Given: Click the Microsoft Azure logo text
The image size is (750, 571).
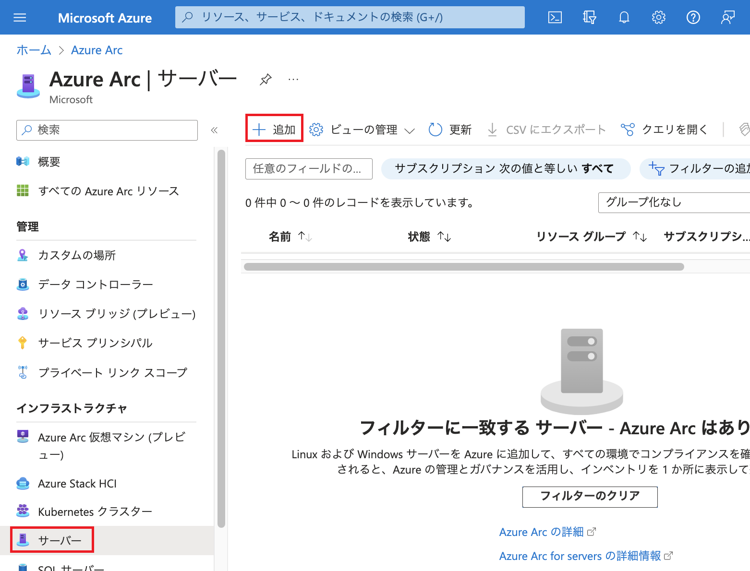Looking at the screenshot, I should point(105,18).
